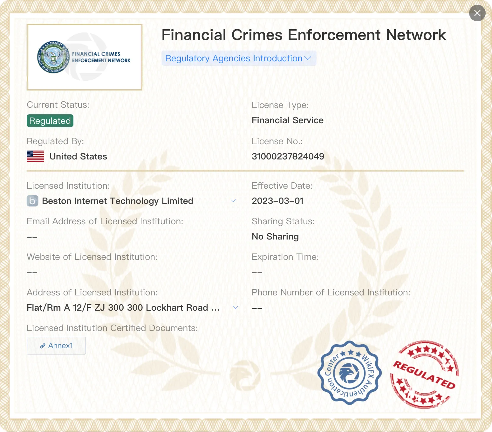Click the link icon beside Annex1
This screenshot has height=432, width=492.
(x=43, y=346)
